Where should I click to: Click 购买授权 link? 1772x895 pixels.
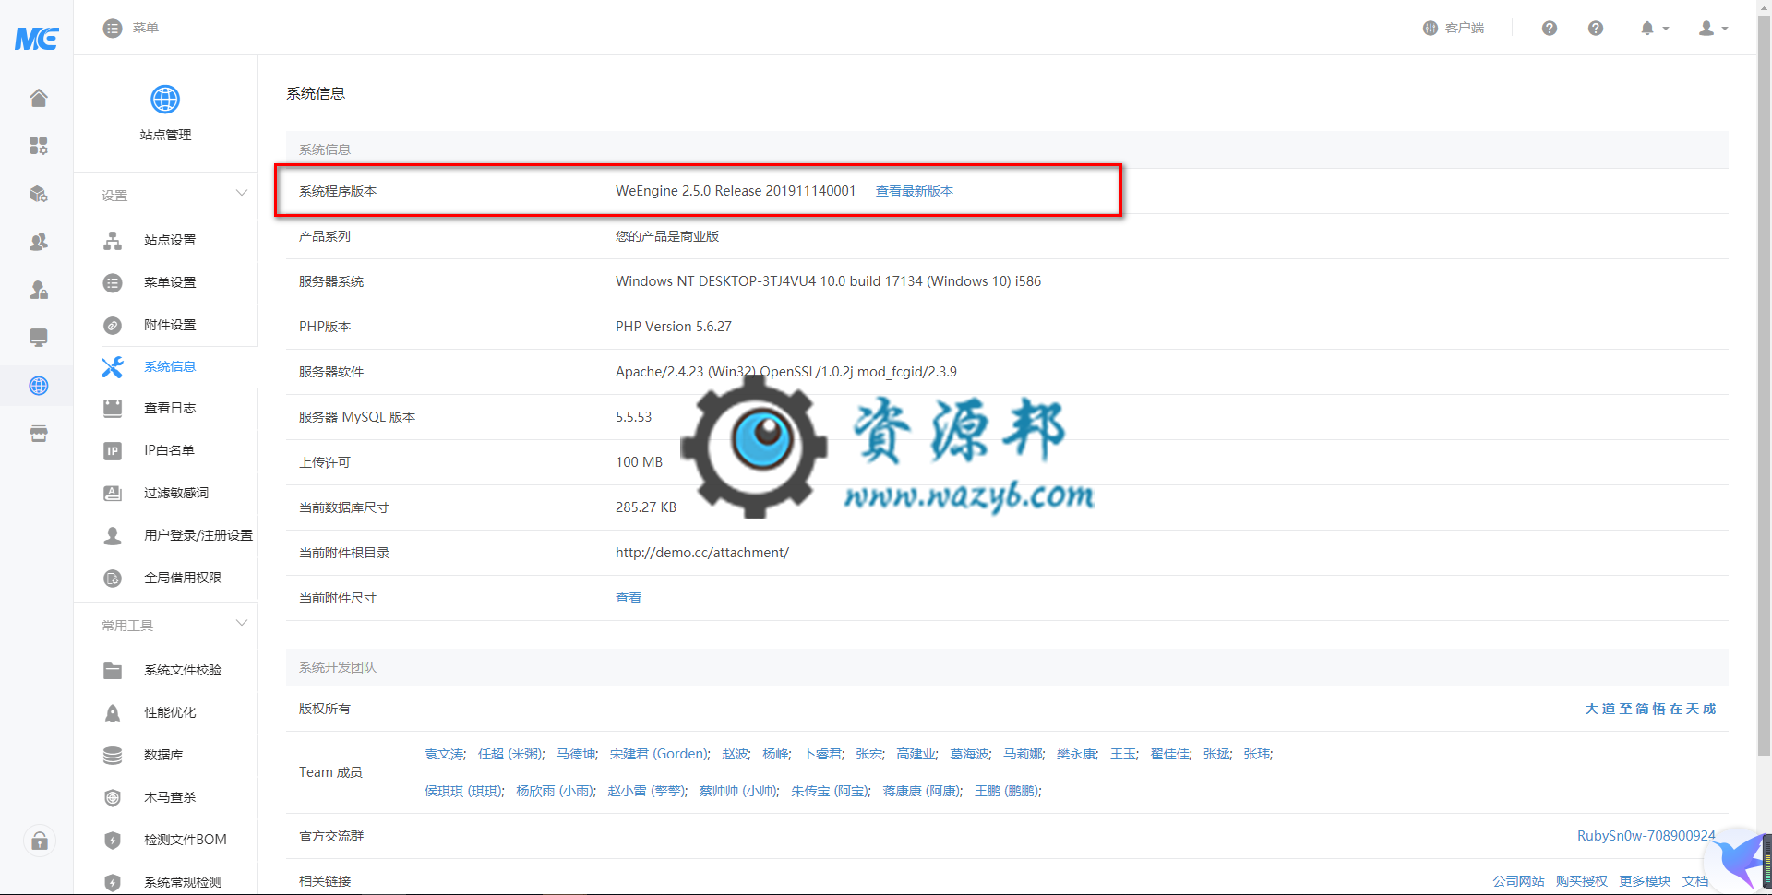1582,881
